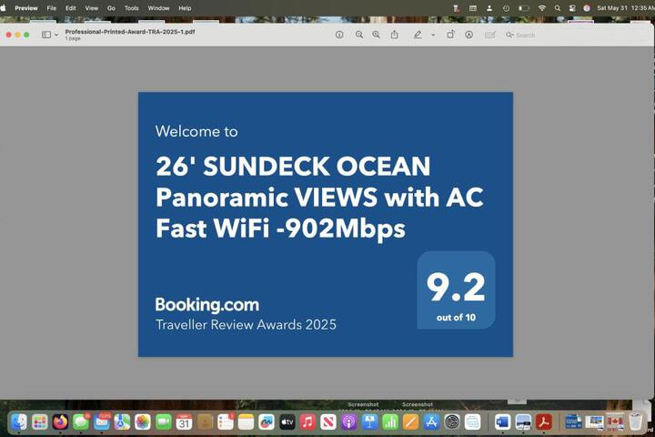
Task: Open the Preview application menu
Action: coord(25,8)
